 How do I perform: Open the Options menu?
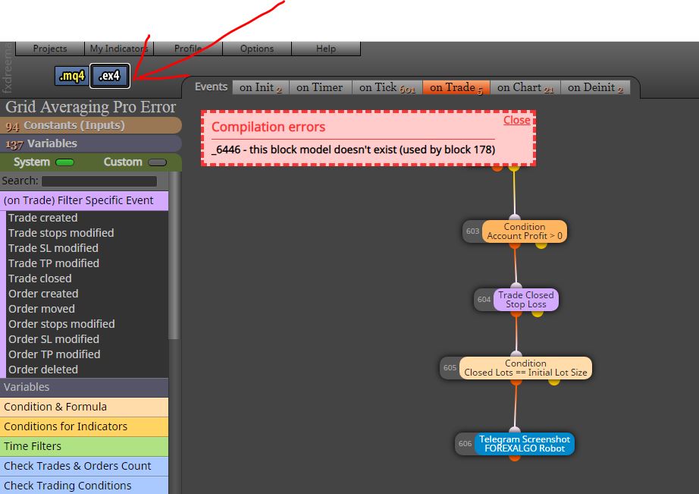tap(257, 49)
